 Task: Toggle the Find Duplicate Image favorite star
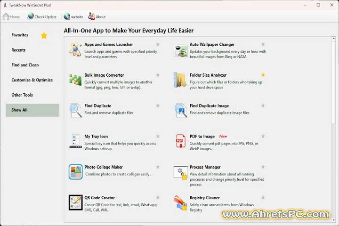(x=263, y=105)
